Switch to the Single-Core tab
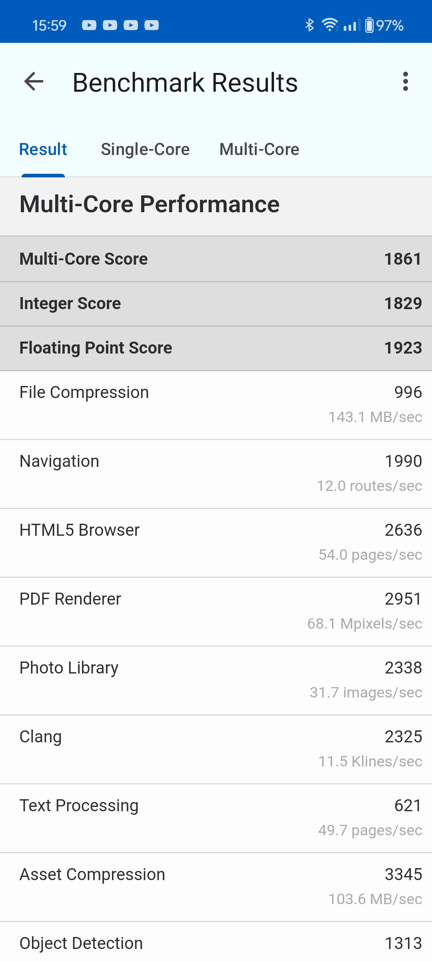Image resolution: width=432 pixels, height=961 pixels. point(145,149)
